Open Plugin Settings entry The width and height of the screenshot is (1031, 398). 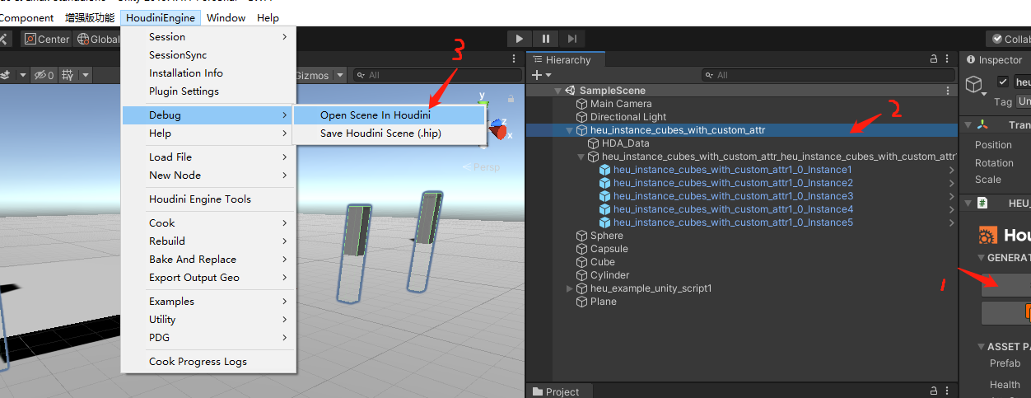coord(208,91)
